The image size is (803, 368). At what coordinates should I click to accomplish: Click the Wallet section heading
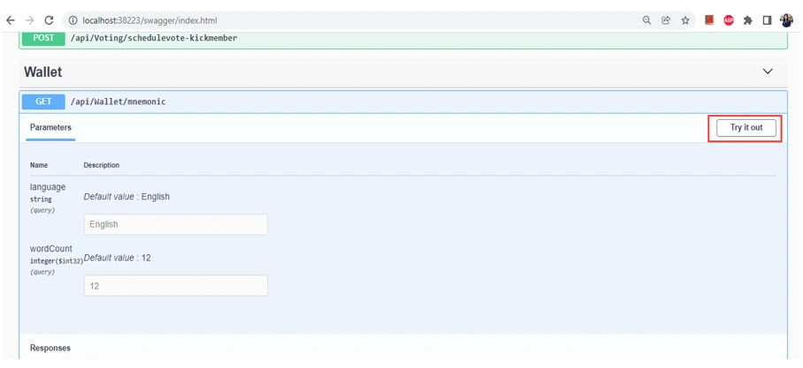43,72
